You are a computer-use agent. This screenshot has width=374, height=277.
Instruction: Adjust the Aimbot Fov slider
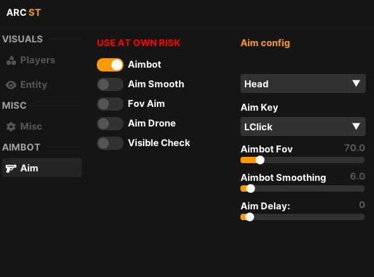tap(302, 160)
